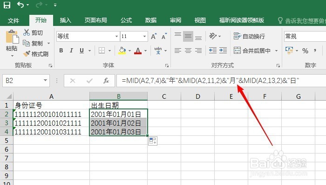Open the 复制 dropdown arrow
The height and width of the screenshot is (185, 326).
point(48,43)
